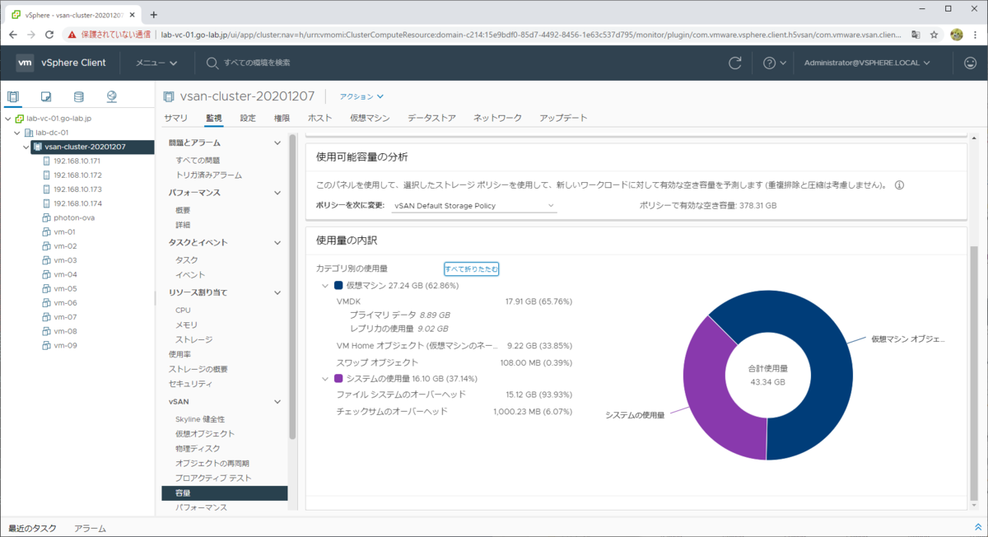The image size is (988, 537).
Task: Open the Storage inventory view icon
Action: point(79,96)
